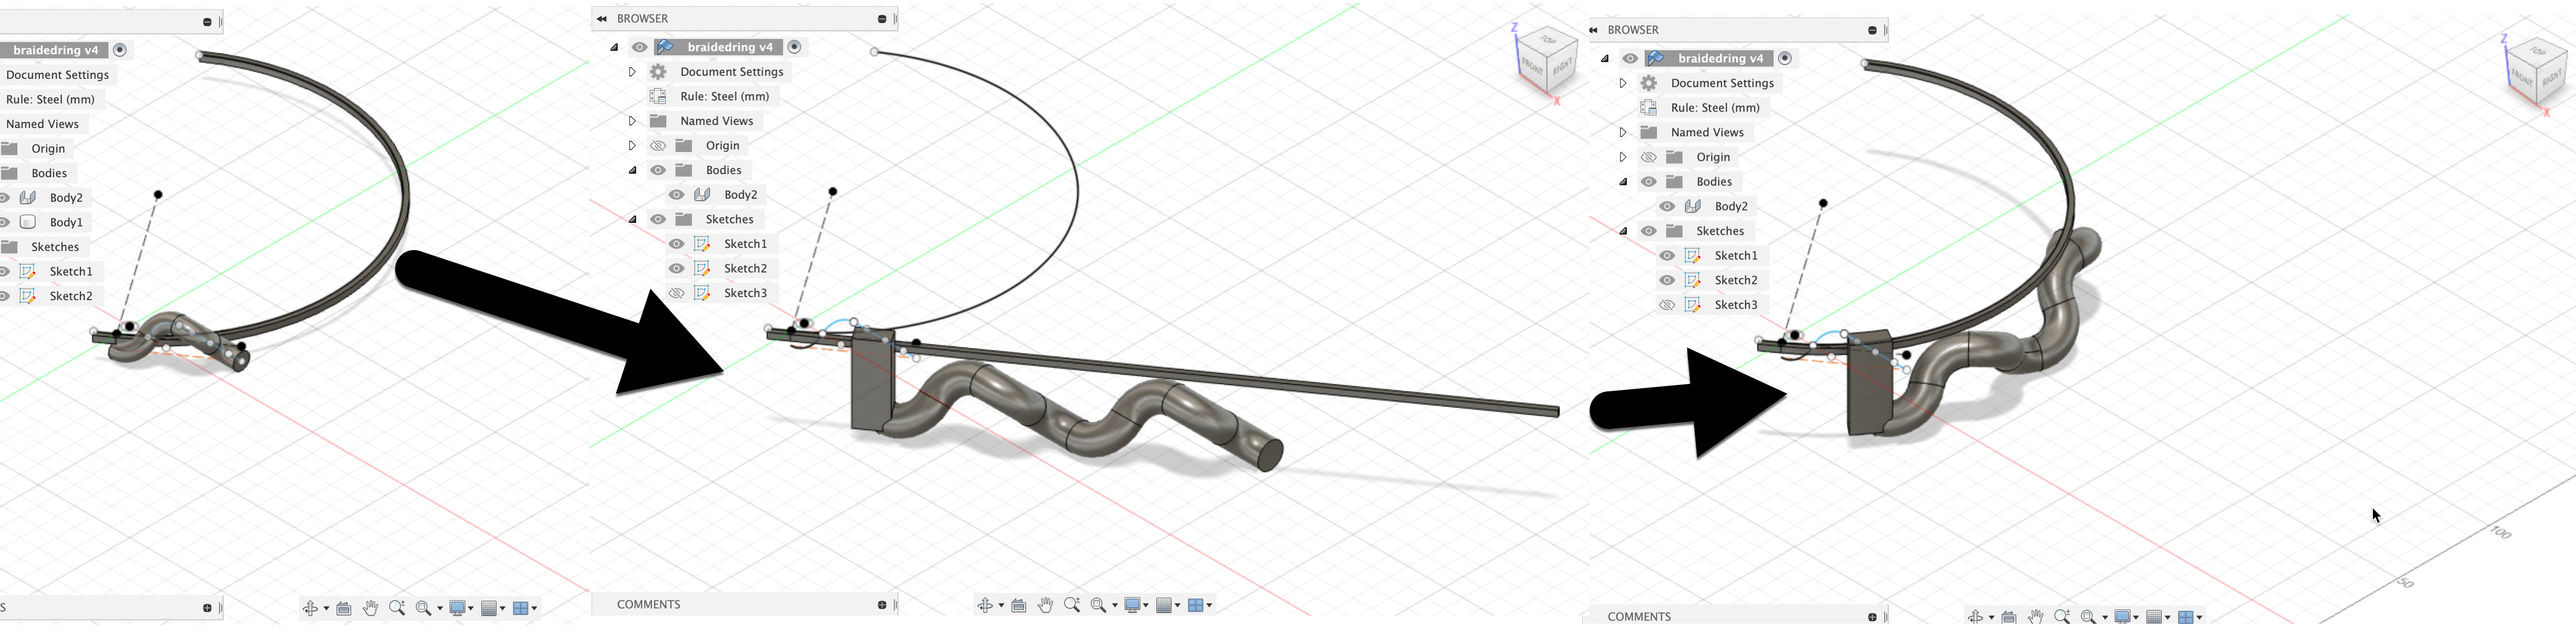The height and width of the screenshot is (632, 2576).
Task: Activate radio button beside braidedring v4 in the middle browser
Action: pos(795,47)
